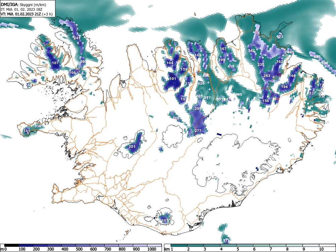Click the metre legend label '500'
This screenshot has height=252, width=336.
[x=79, y=249]
